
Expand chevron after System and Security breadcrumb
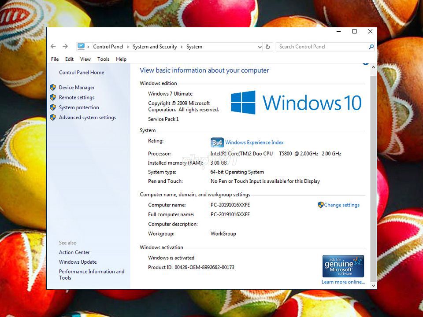pos(182,47)
